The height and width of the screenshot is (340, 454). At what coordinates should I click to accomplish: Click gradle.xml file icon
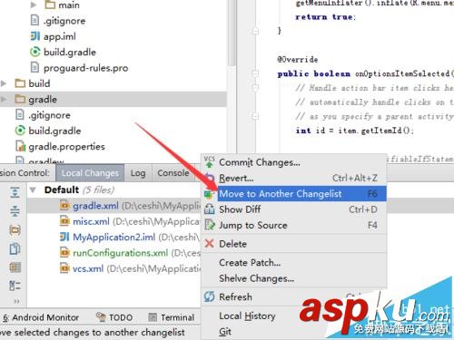tap(64, 206)
